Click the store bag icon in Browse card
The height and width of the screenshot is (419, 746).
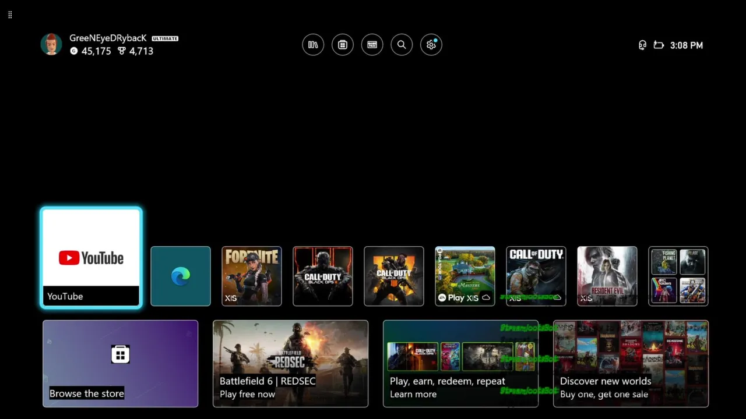[x=120, y=354]
